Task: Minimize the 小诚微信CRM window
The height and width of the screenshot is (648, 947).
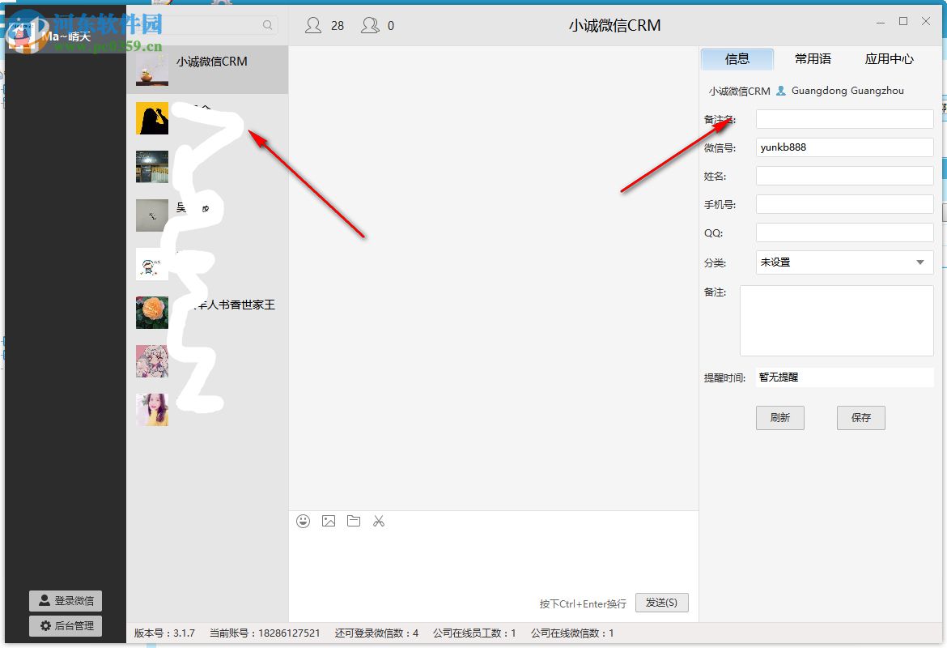Action: tap(881, 22)
